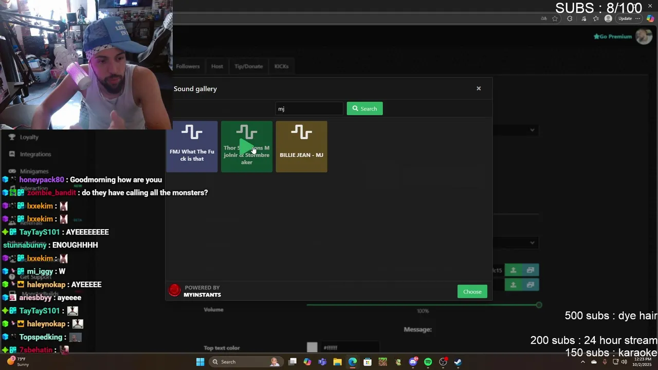Open Spotify from taskbar
The height and width of the screenshot is (370, 658).
(428, 362)
